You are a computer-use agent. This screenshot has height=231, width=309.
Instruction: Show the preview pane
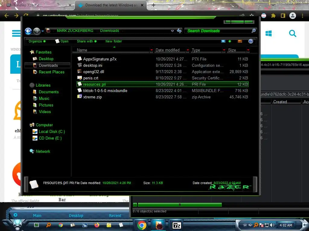240,41
